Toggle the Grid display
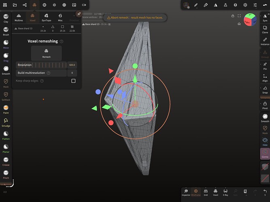This screenshot has height=202, width=270. pyautogui.click(x=206, y=193)
